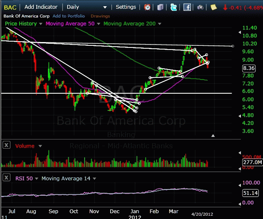Viewport: 263px width, 219px height.
Task: Close the RSI panel with X
Action: tap(6, 178)
